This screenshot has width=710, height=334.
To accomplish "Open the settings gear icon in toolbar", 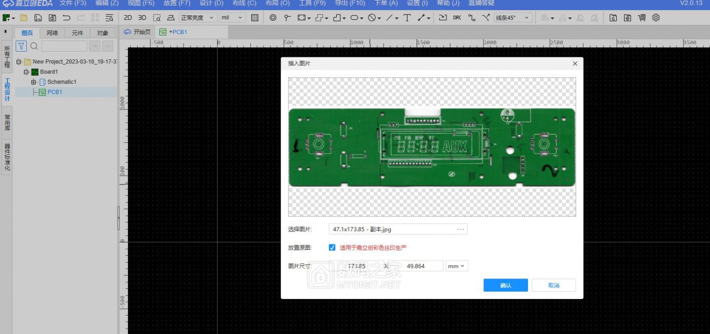I will pos(656,18).
